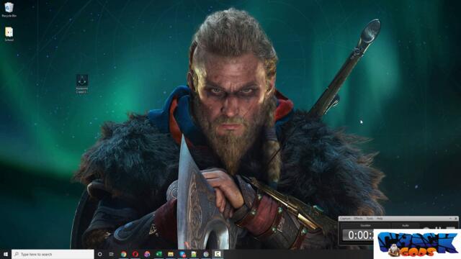The image size is (461, 259).
Task: Open the Windows Start menu
Action: (6, 254)
